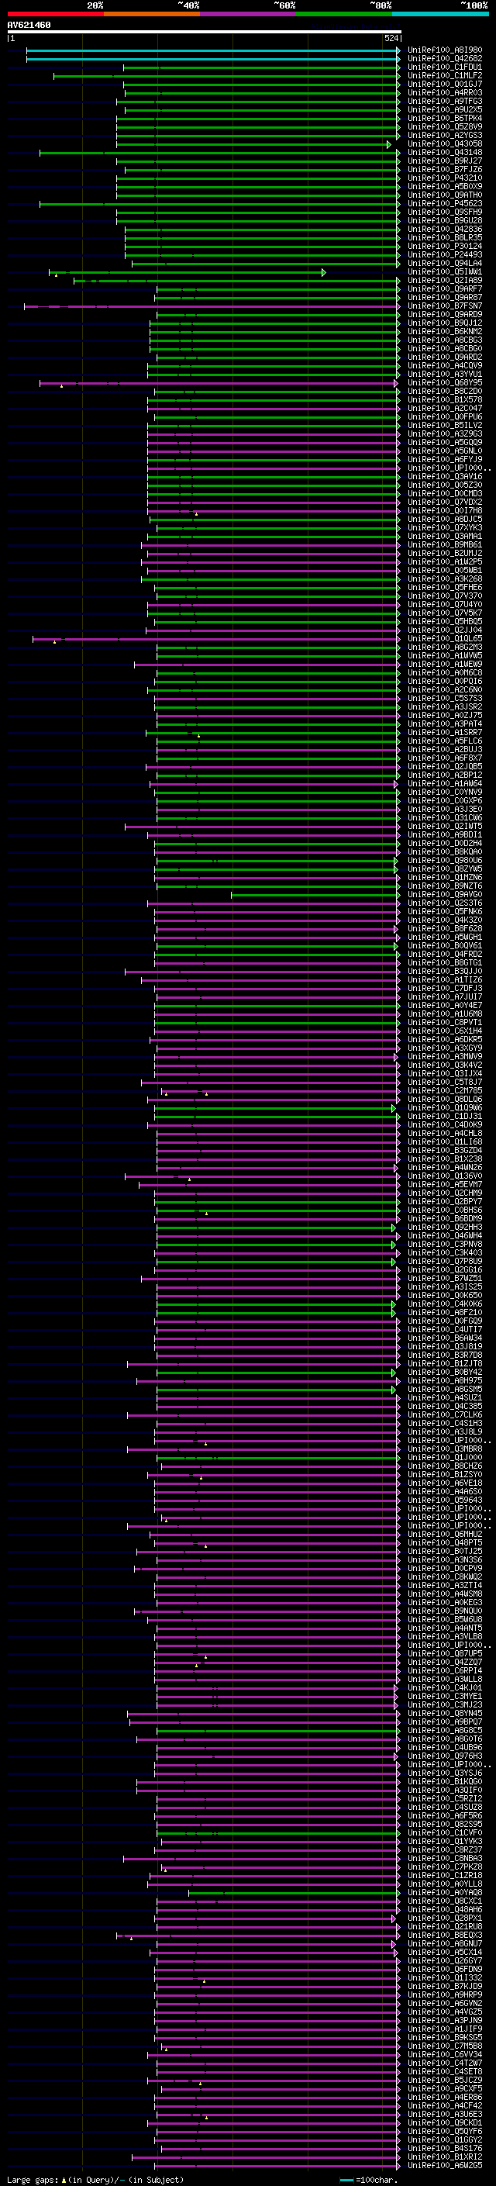Click the UniRef100_Q43148 entry
The height and width of the screenshot is (2186, 496).
click(445, 153)
